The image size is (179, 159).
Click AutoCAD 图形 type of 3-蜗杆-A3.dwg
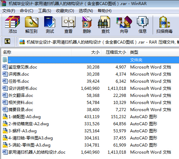coord(144,131)
